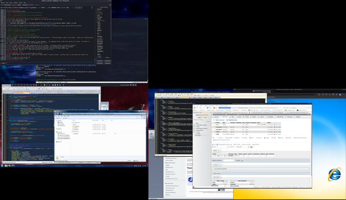Collapse the Indexes section in phpMyAdmin
The height and width of the screenshot is (200, 346).
216,151
